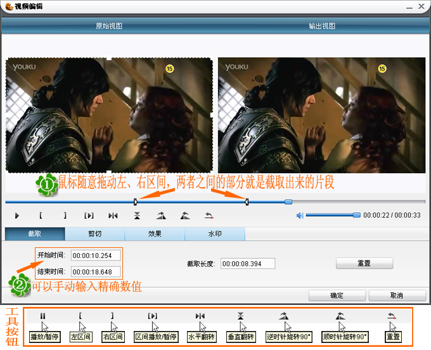Minimize the 视频编辑 window
This screenshot has height=350, width=431.
click(409, 7)
